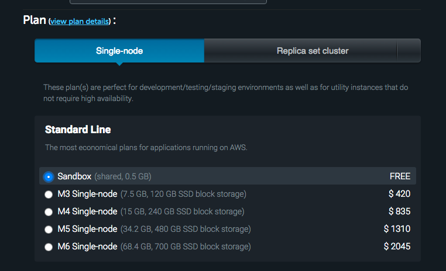Select the M3 Single-node radio button
Screen dimensions: 446x271
point(49,194)
